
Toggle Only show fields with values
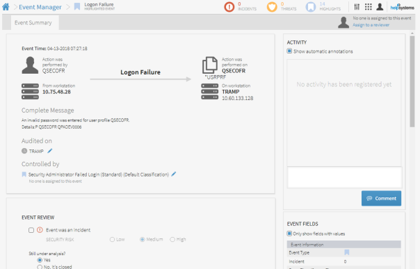(289, 234)
